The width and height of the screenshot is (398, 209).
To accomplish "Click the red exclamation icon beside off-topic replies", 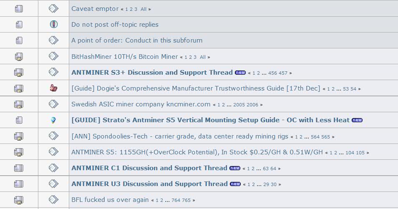I will click(x=53, y=24).
